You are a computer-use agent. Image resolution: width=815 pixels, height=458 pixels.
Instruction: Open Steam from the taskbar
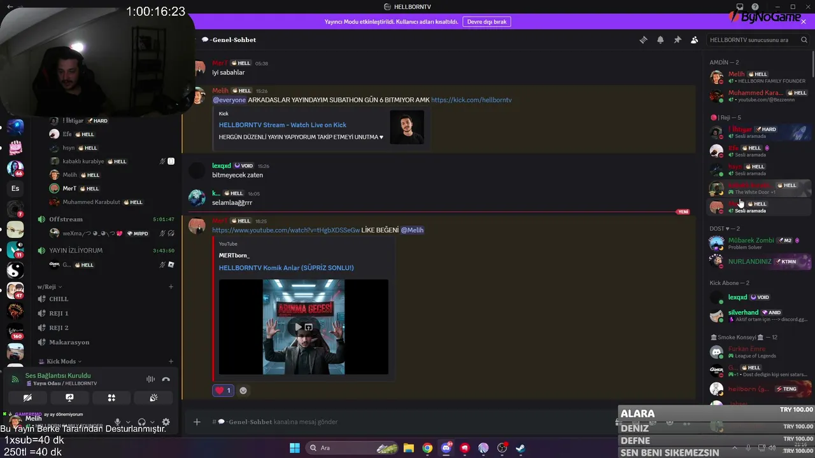[520, 448]
